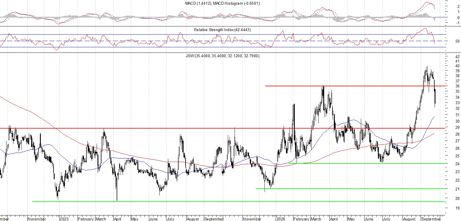461x221 pixels.
Task: Click the 0 label on MACD axis
Action: pyautogui.click(x=458, y=18)
